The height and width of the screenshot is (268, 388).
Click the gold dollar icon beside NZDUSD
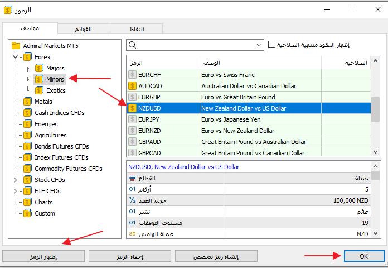click(x=132, y=108)
